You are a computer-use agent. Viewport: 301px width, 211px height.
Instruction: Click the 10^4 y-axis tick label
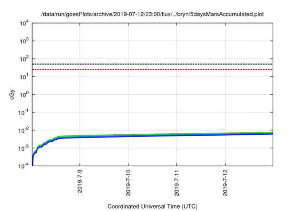tap(24, 23)
